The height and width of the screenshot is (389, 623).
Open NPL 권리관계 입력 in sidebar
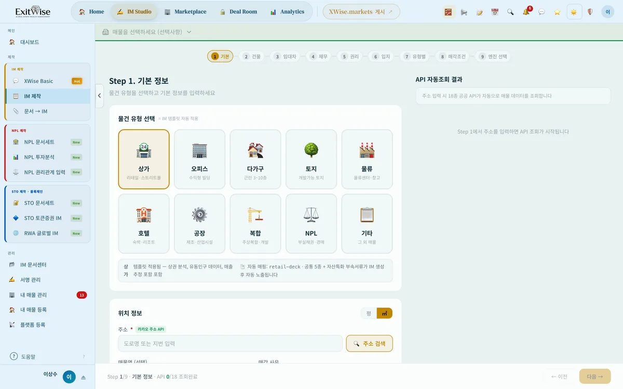[48, 172]
